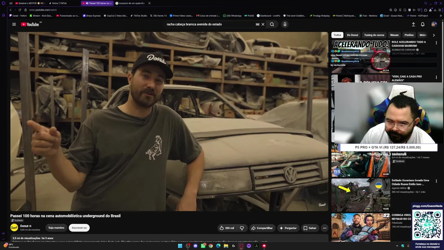
Task: Open the Windows Start menu
Action: tap(180, 246)
